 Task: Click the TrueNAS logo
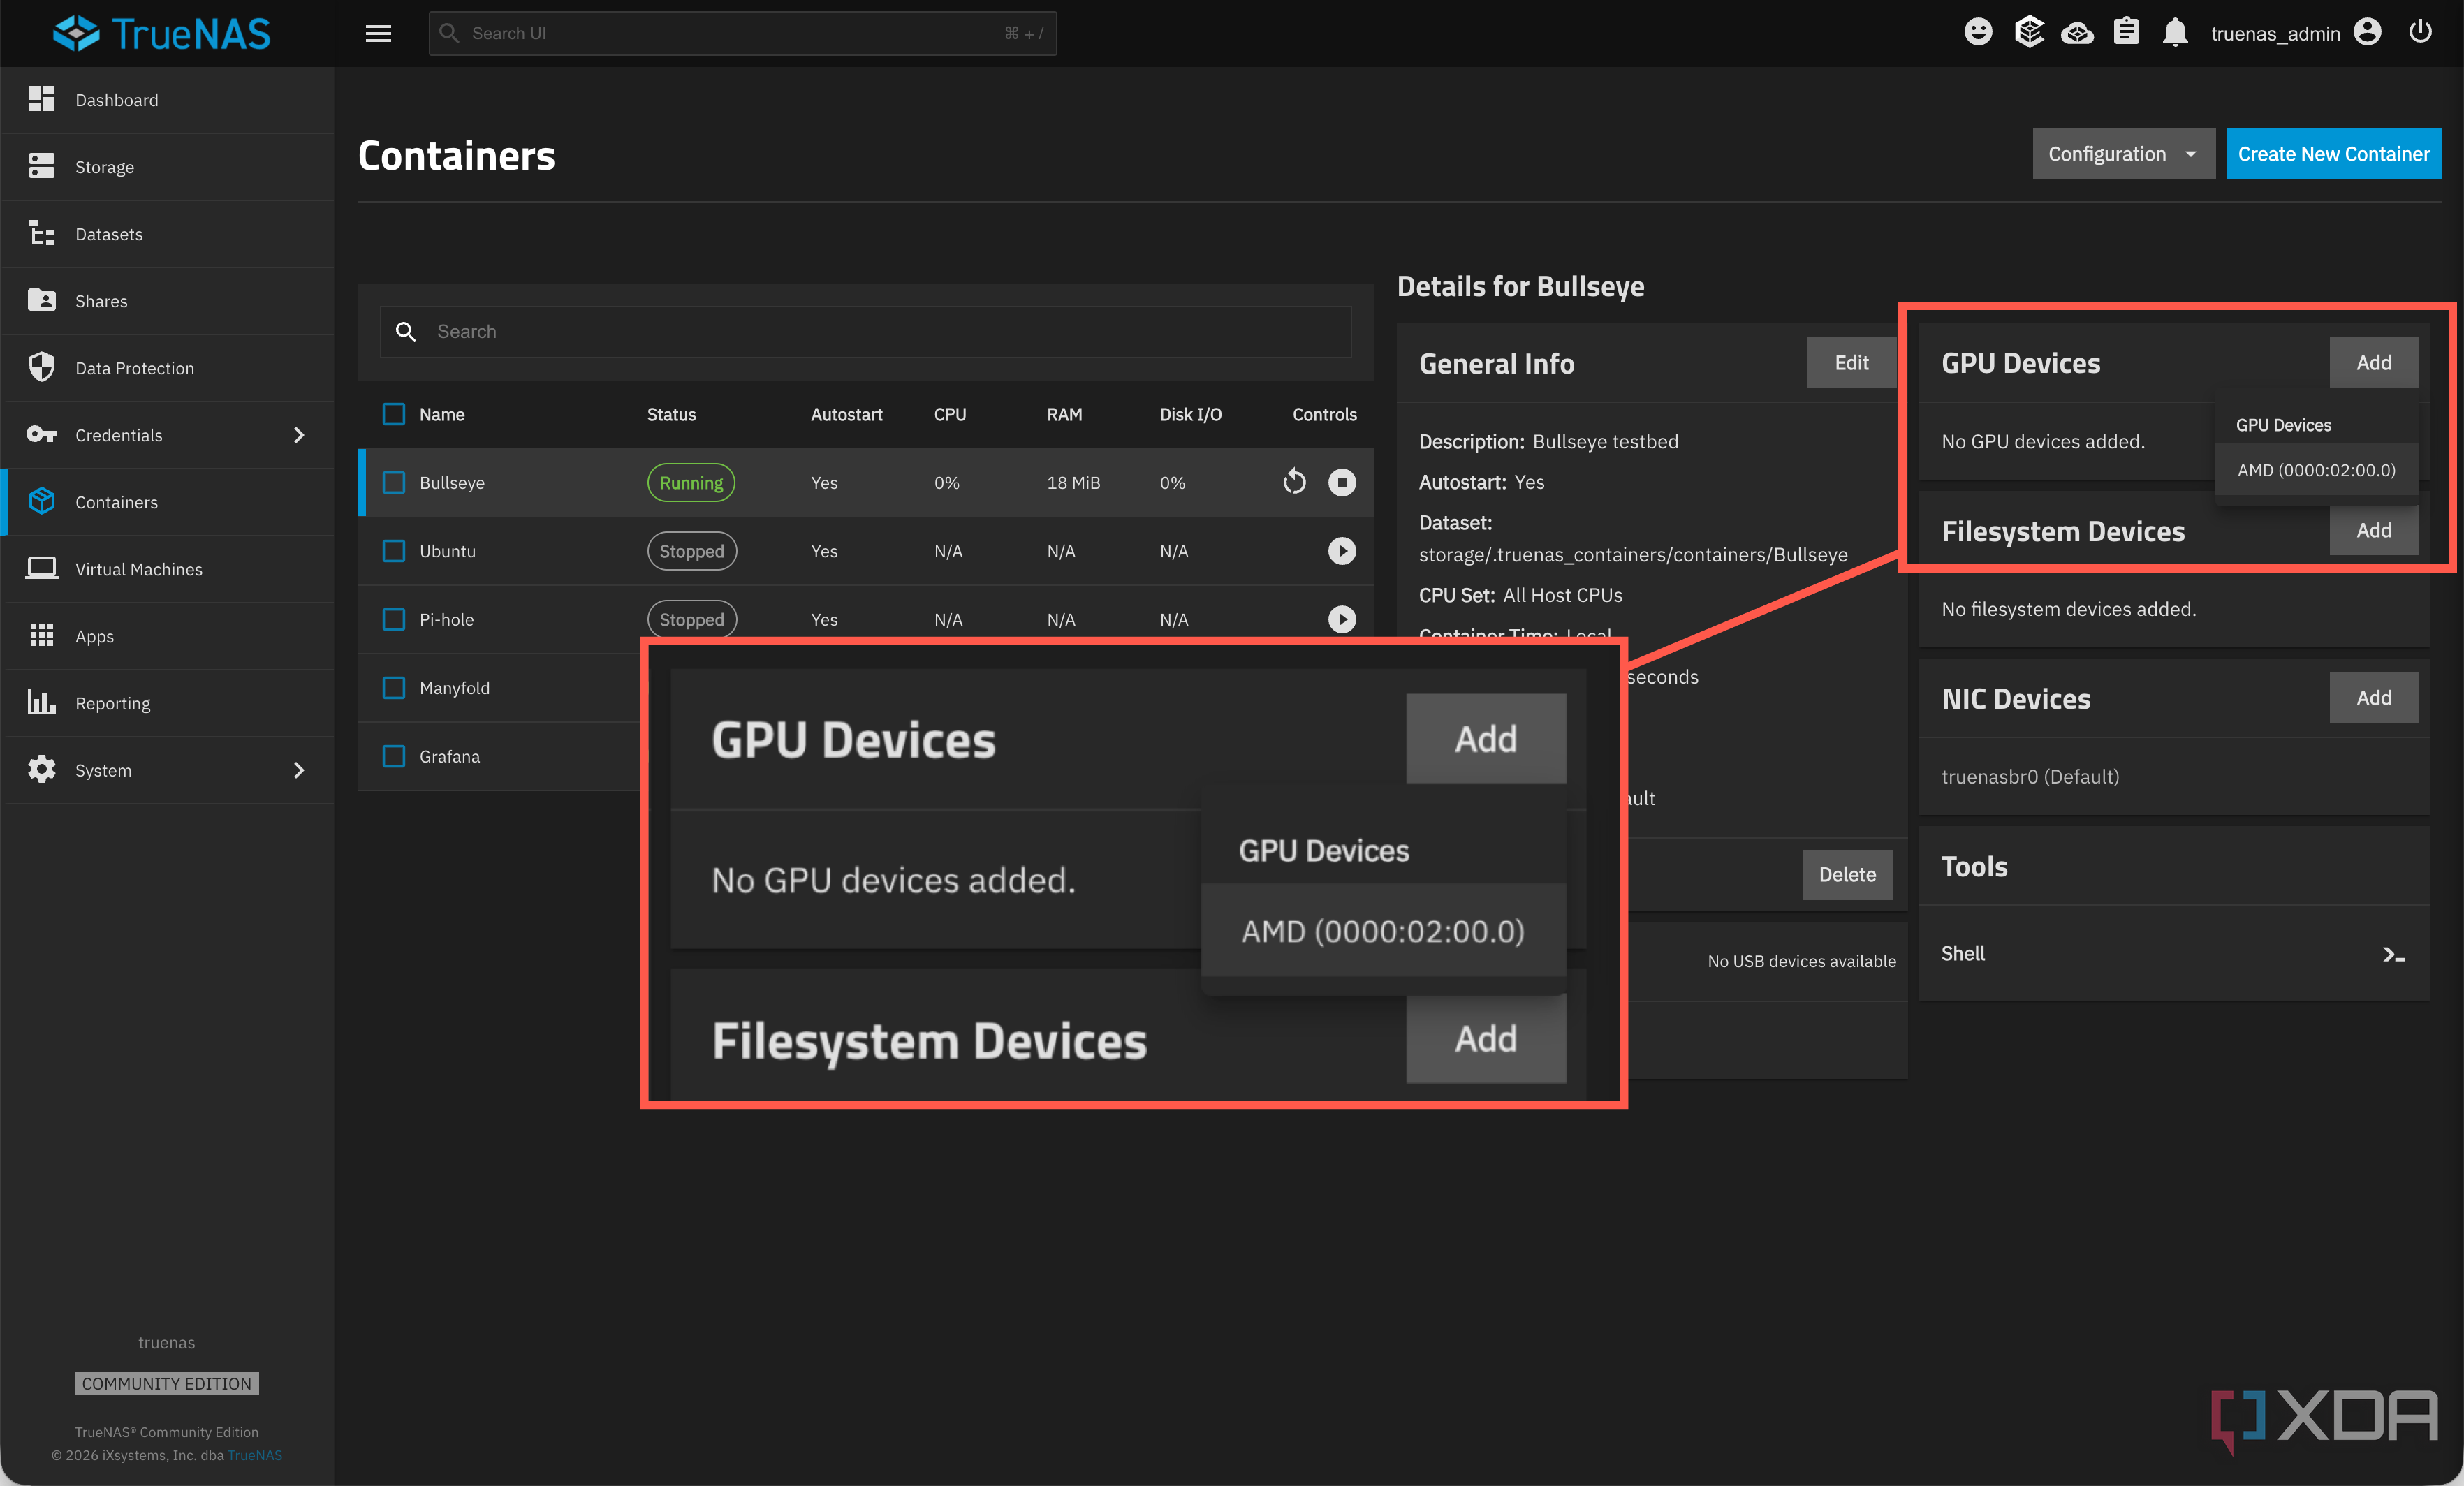pyautogui.click(x=162, y=33)
